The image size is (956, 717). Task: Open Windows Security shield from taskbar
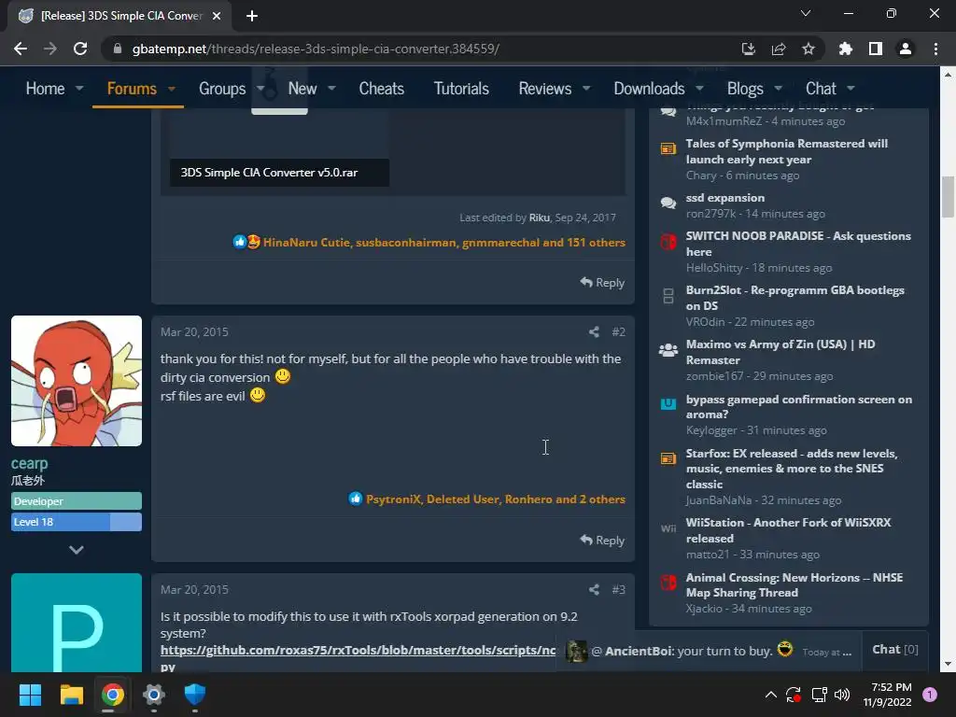(x=194, y=695)
